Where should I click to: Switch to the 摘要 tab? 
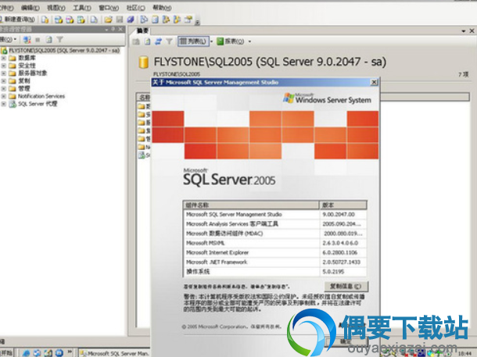[142, 30]
